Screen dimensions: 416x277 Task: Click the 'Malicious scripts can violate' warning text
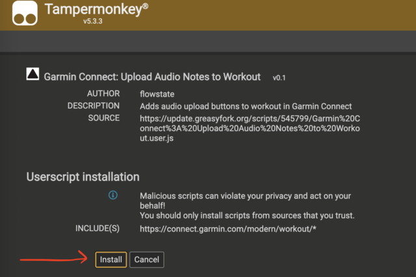tap(247, 206)
